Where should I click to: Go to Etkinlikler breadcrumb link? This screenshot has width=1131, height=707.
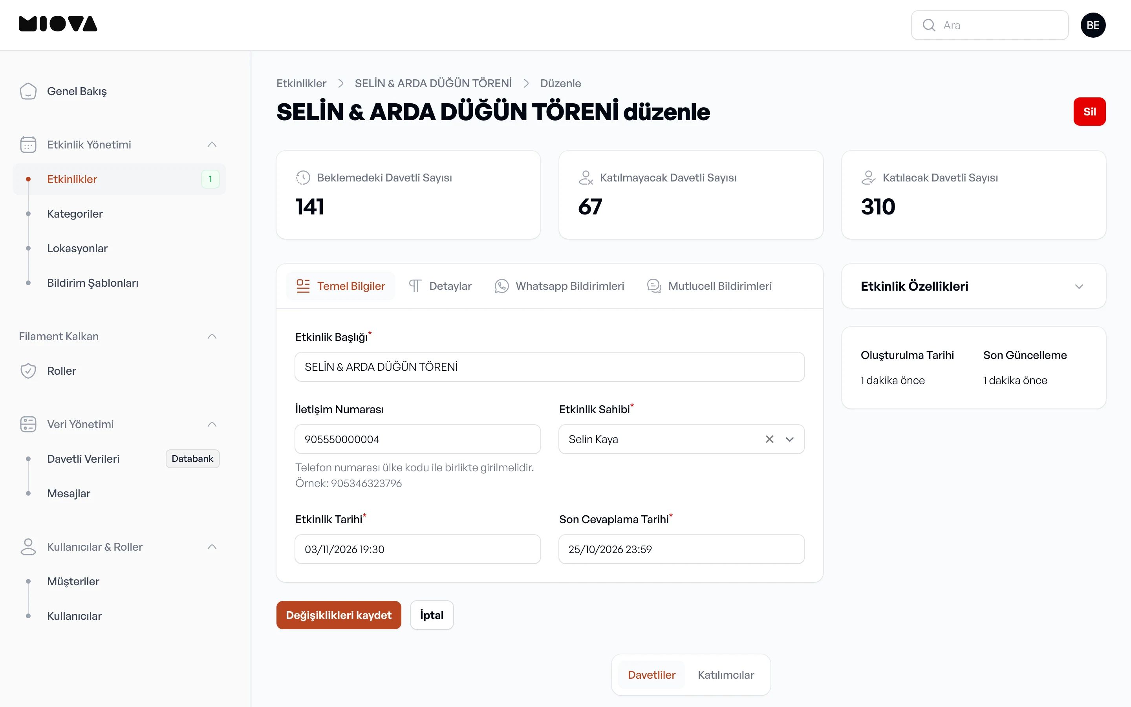[x=301, y=83]
